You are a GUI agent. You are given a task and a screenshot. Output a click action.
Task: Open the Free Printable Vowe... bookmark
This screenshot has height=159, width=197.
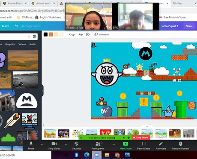(x=173, y=17)
